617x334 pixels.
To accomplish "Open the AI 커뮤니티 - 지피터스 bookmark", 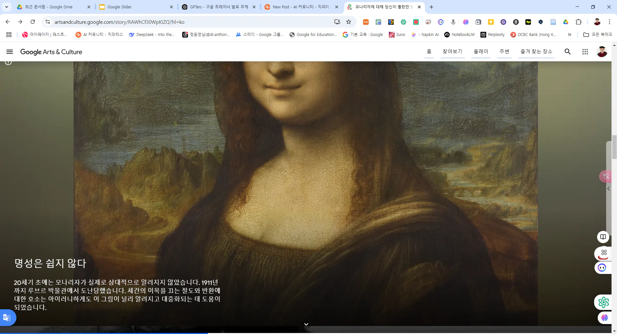I will [x=99, y=34].
